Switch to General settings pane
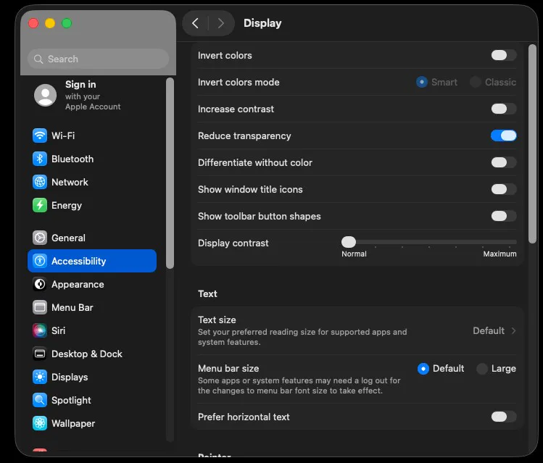 click(68, 238)
